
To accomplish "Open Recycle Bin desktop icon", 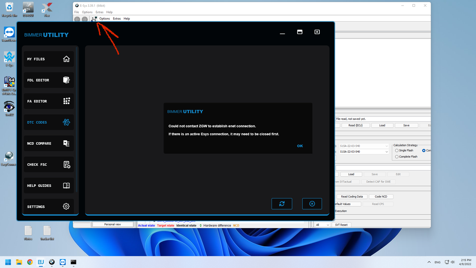I will (9, 10).
